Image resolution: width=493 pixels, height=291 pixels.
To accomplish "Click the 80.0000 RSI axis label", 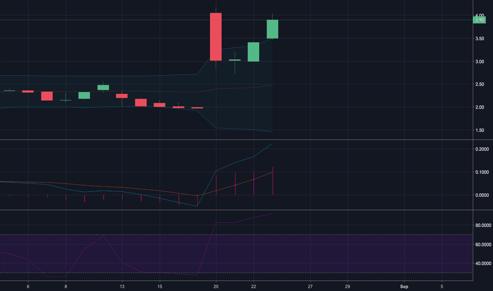I will click(483, 225).
